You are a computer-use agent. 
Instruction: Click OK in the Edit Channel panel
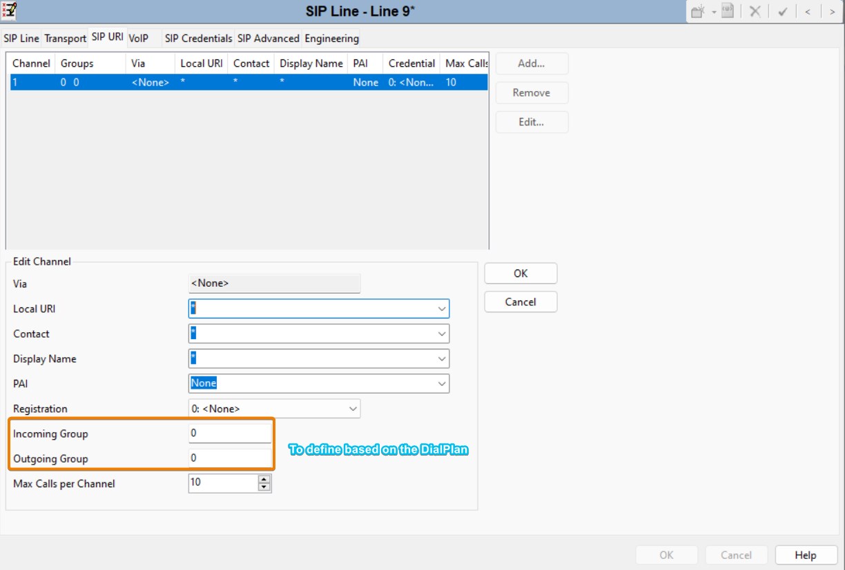pos(521,274)
